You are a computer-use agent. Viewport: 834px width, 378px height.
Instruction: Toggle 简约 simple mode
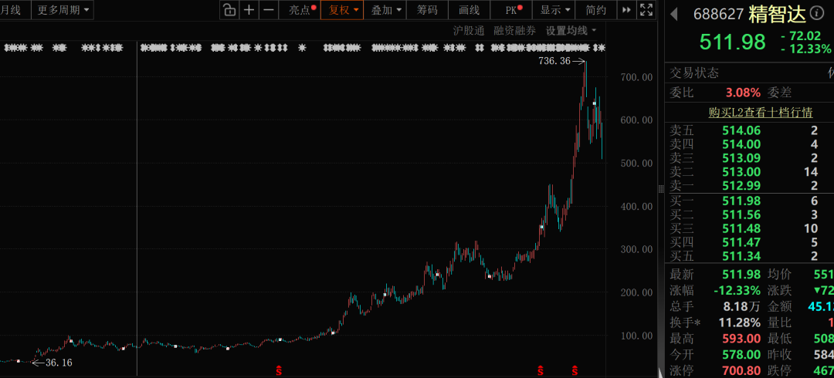596,9
